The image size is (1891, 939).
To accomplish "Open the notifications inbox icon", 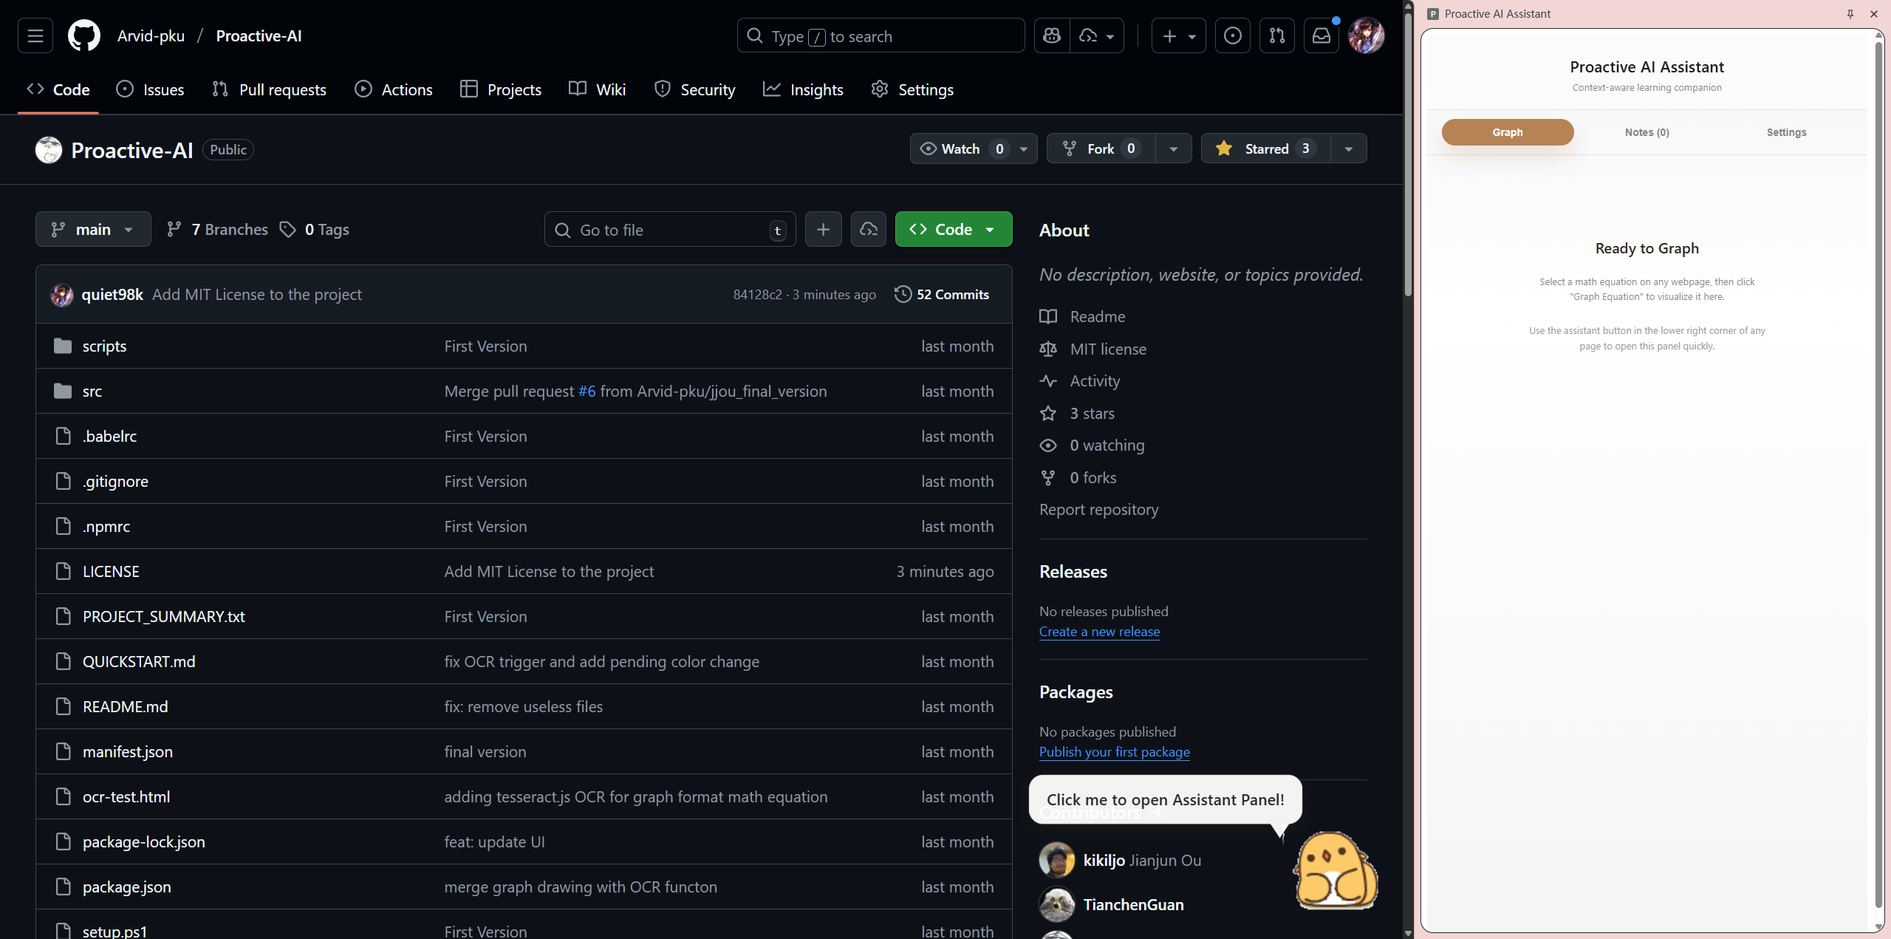I will (x=1321, y=35).
